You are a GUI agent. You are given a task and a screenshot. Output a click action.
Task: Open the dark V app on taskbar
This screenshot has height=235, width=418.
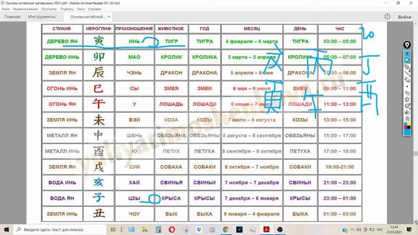239,229
